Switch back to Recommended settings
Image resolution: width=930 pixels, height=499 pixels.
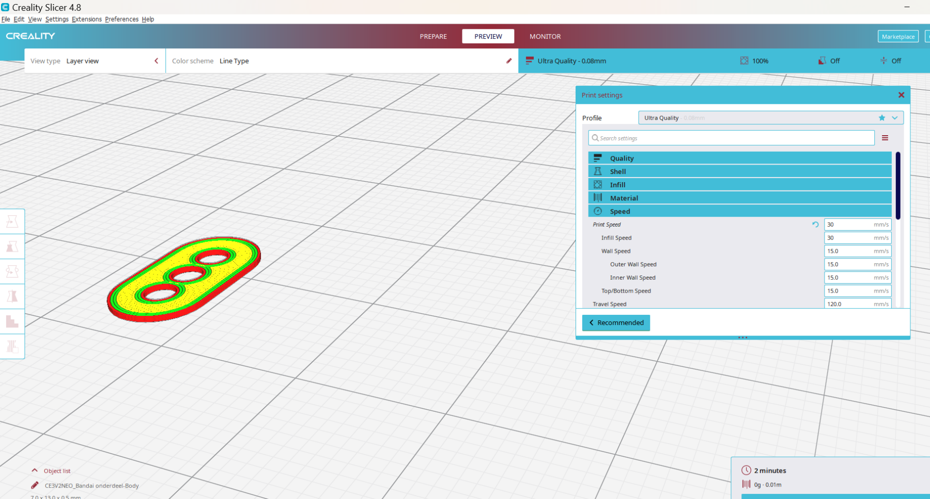pos(616,323)
